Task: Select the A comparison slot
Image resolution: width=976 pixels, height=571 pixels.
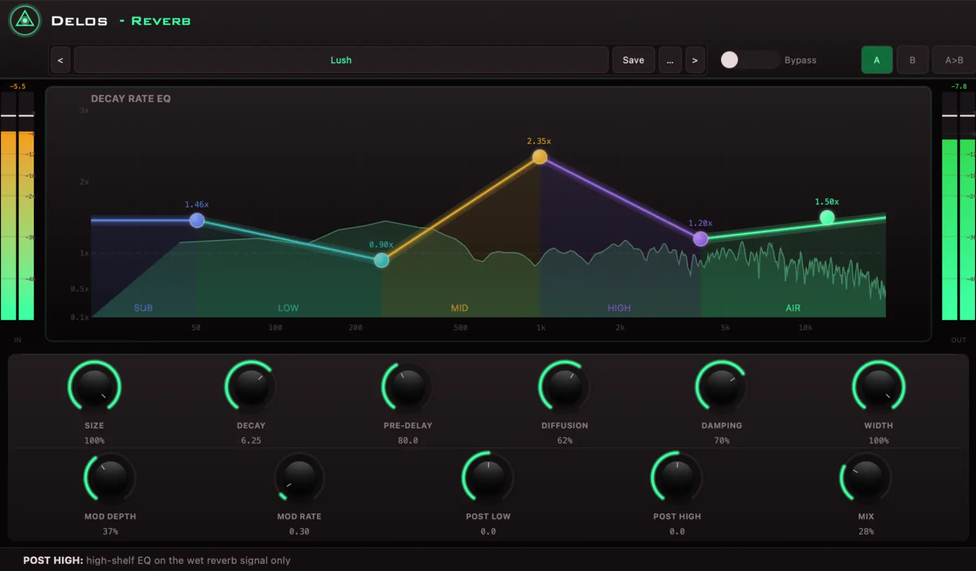Action: pos(877,60)
